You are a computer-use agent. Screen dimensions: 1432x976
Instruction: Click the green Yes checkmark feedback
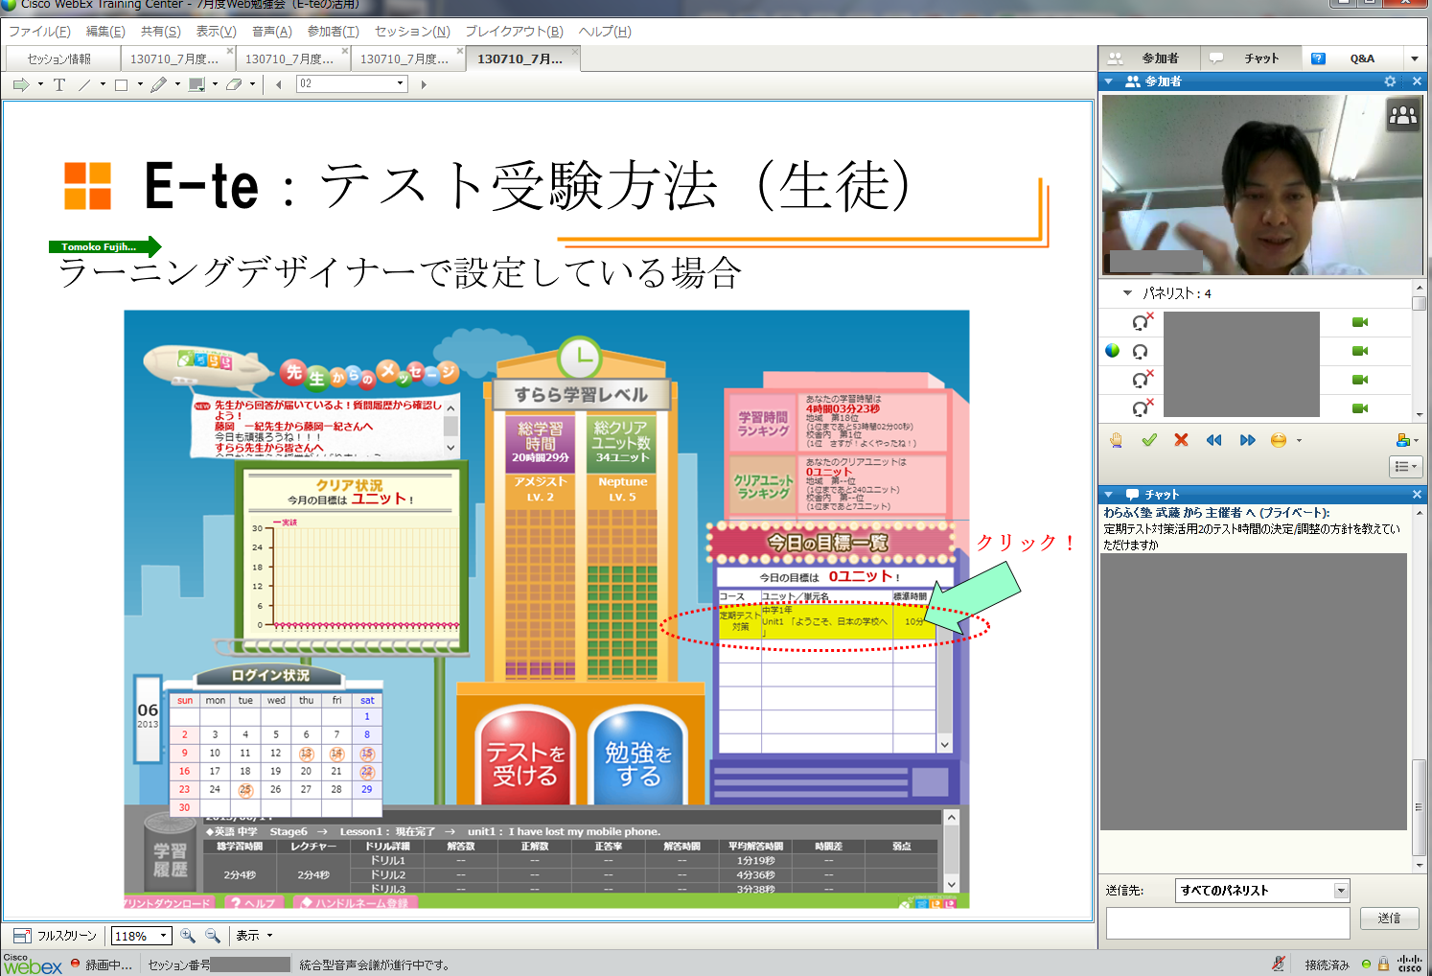click(x=1149, y=440)
